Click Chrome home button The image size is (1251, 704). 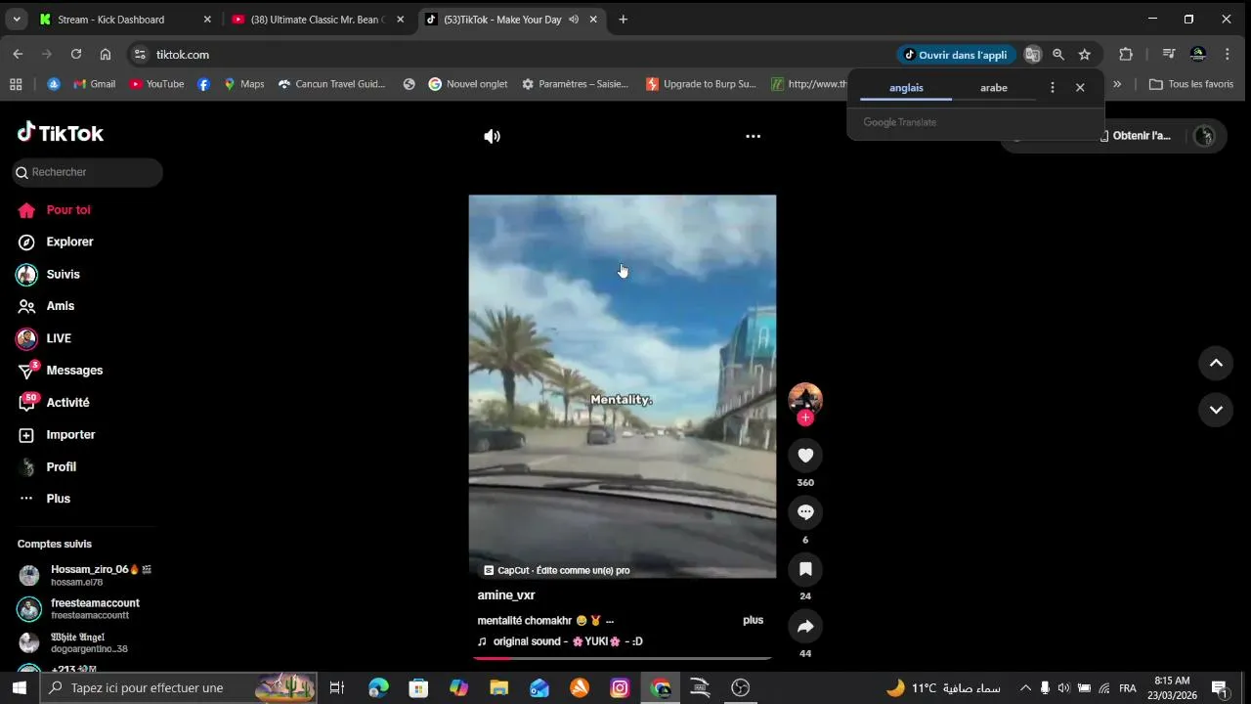106,55
